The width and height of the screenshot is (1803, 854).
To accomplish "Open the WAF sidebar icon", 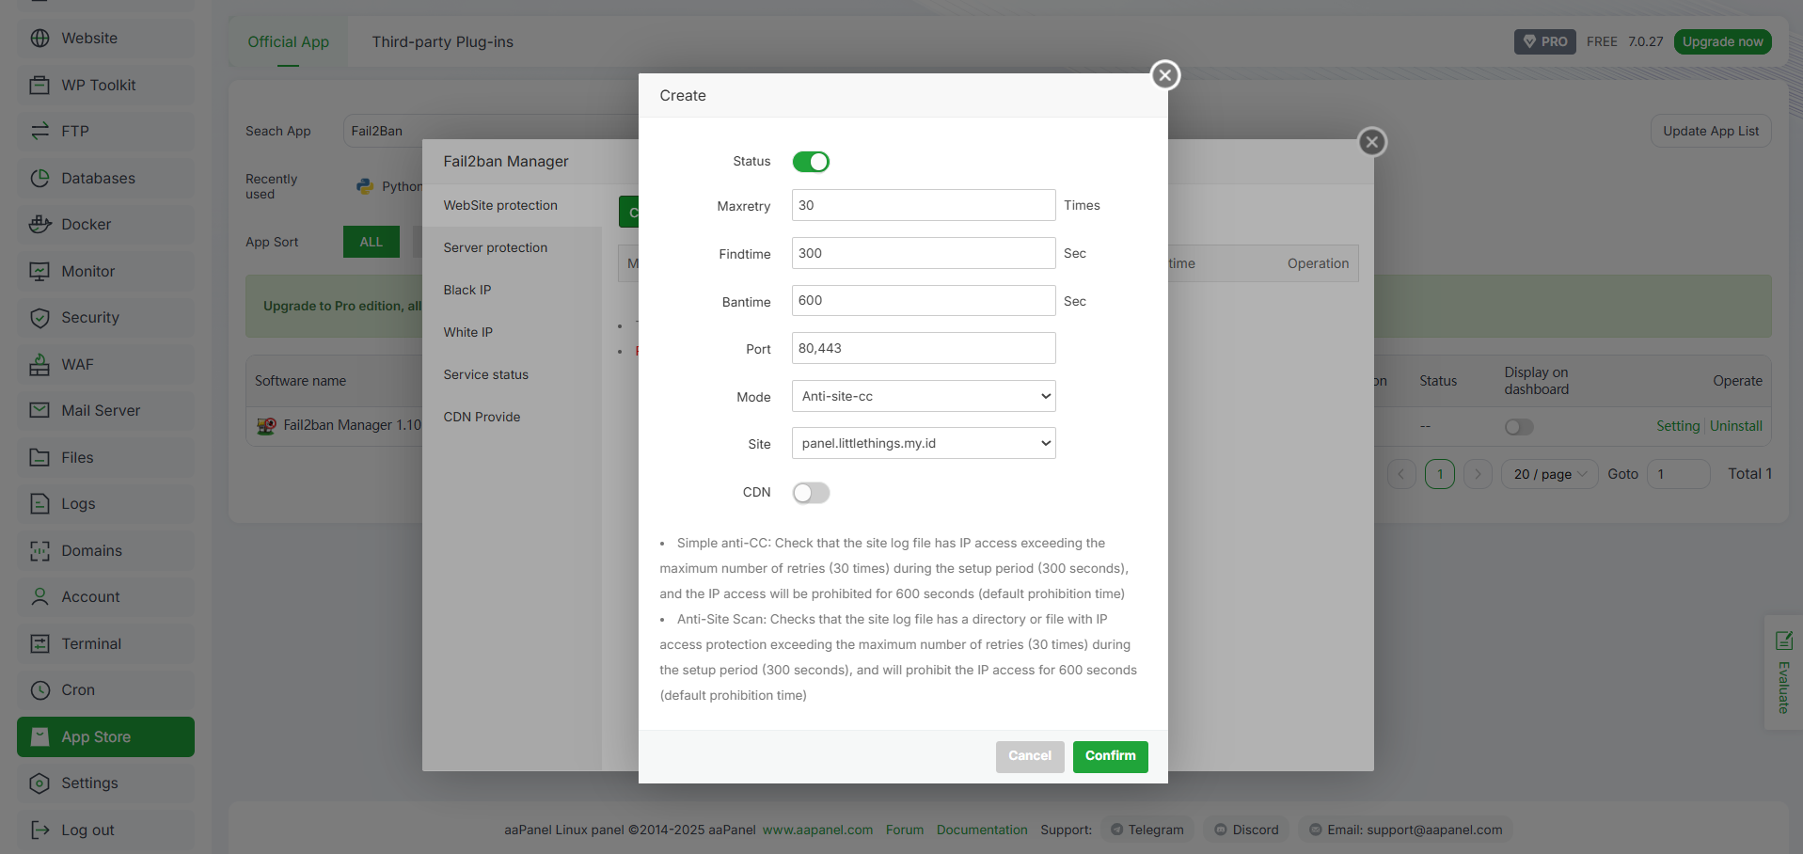I will point(40,364).
